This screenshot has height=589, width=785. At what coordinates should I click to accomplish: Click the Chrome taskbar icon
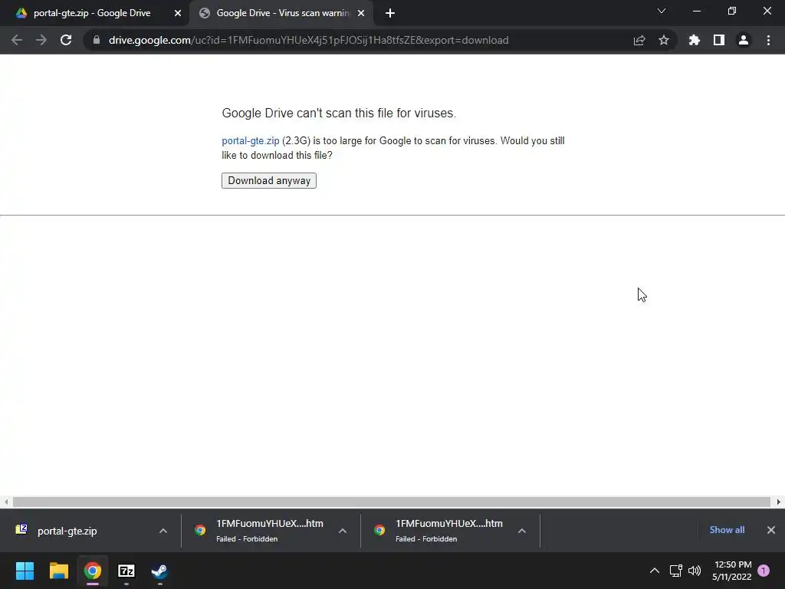pos(93,571)
